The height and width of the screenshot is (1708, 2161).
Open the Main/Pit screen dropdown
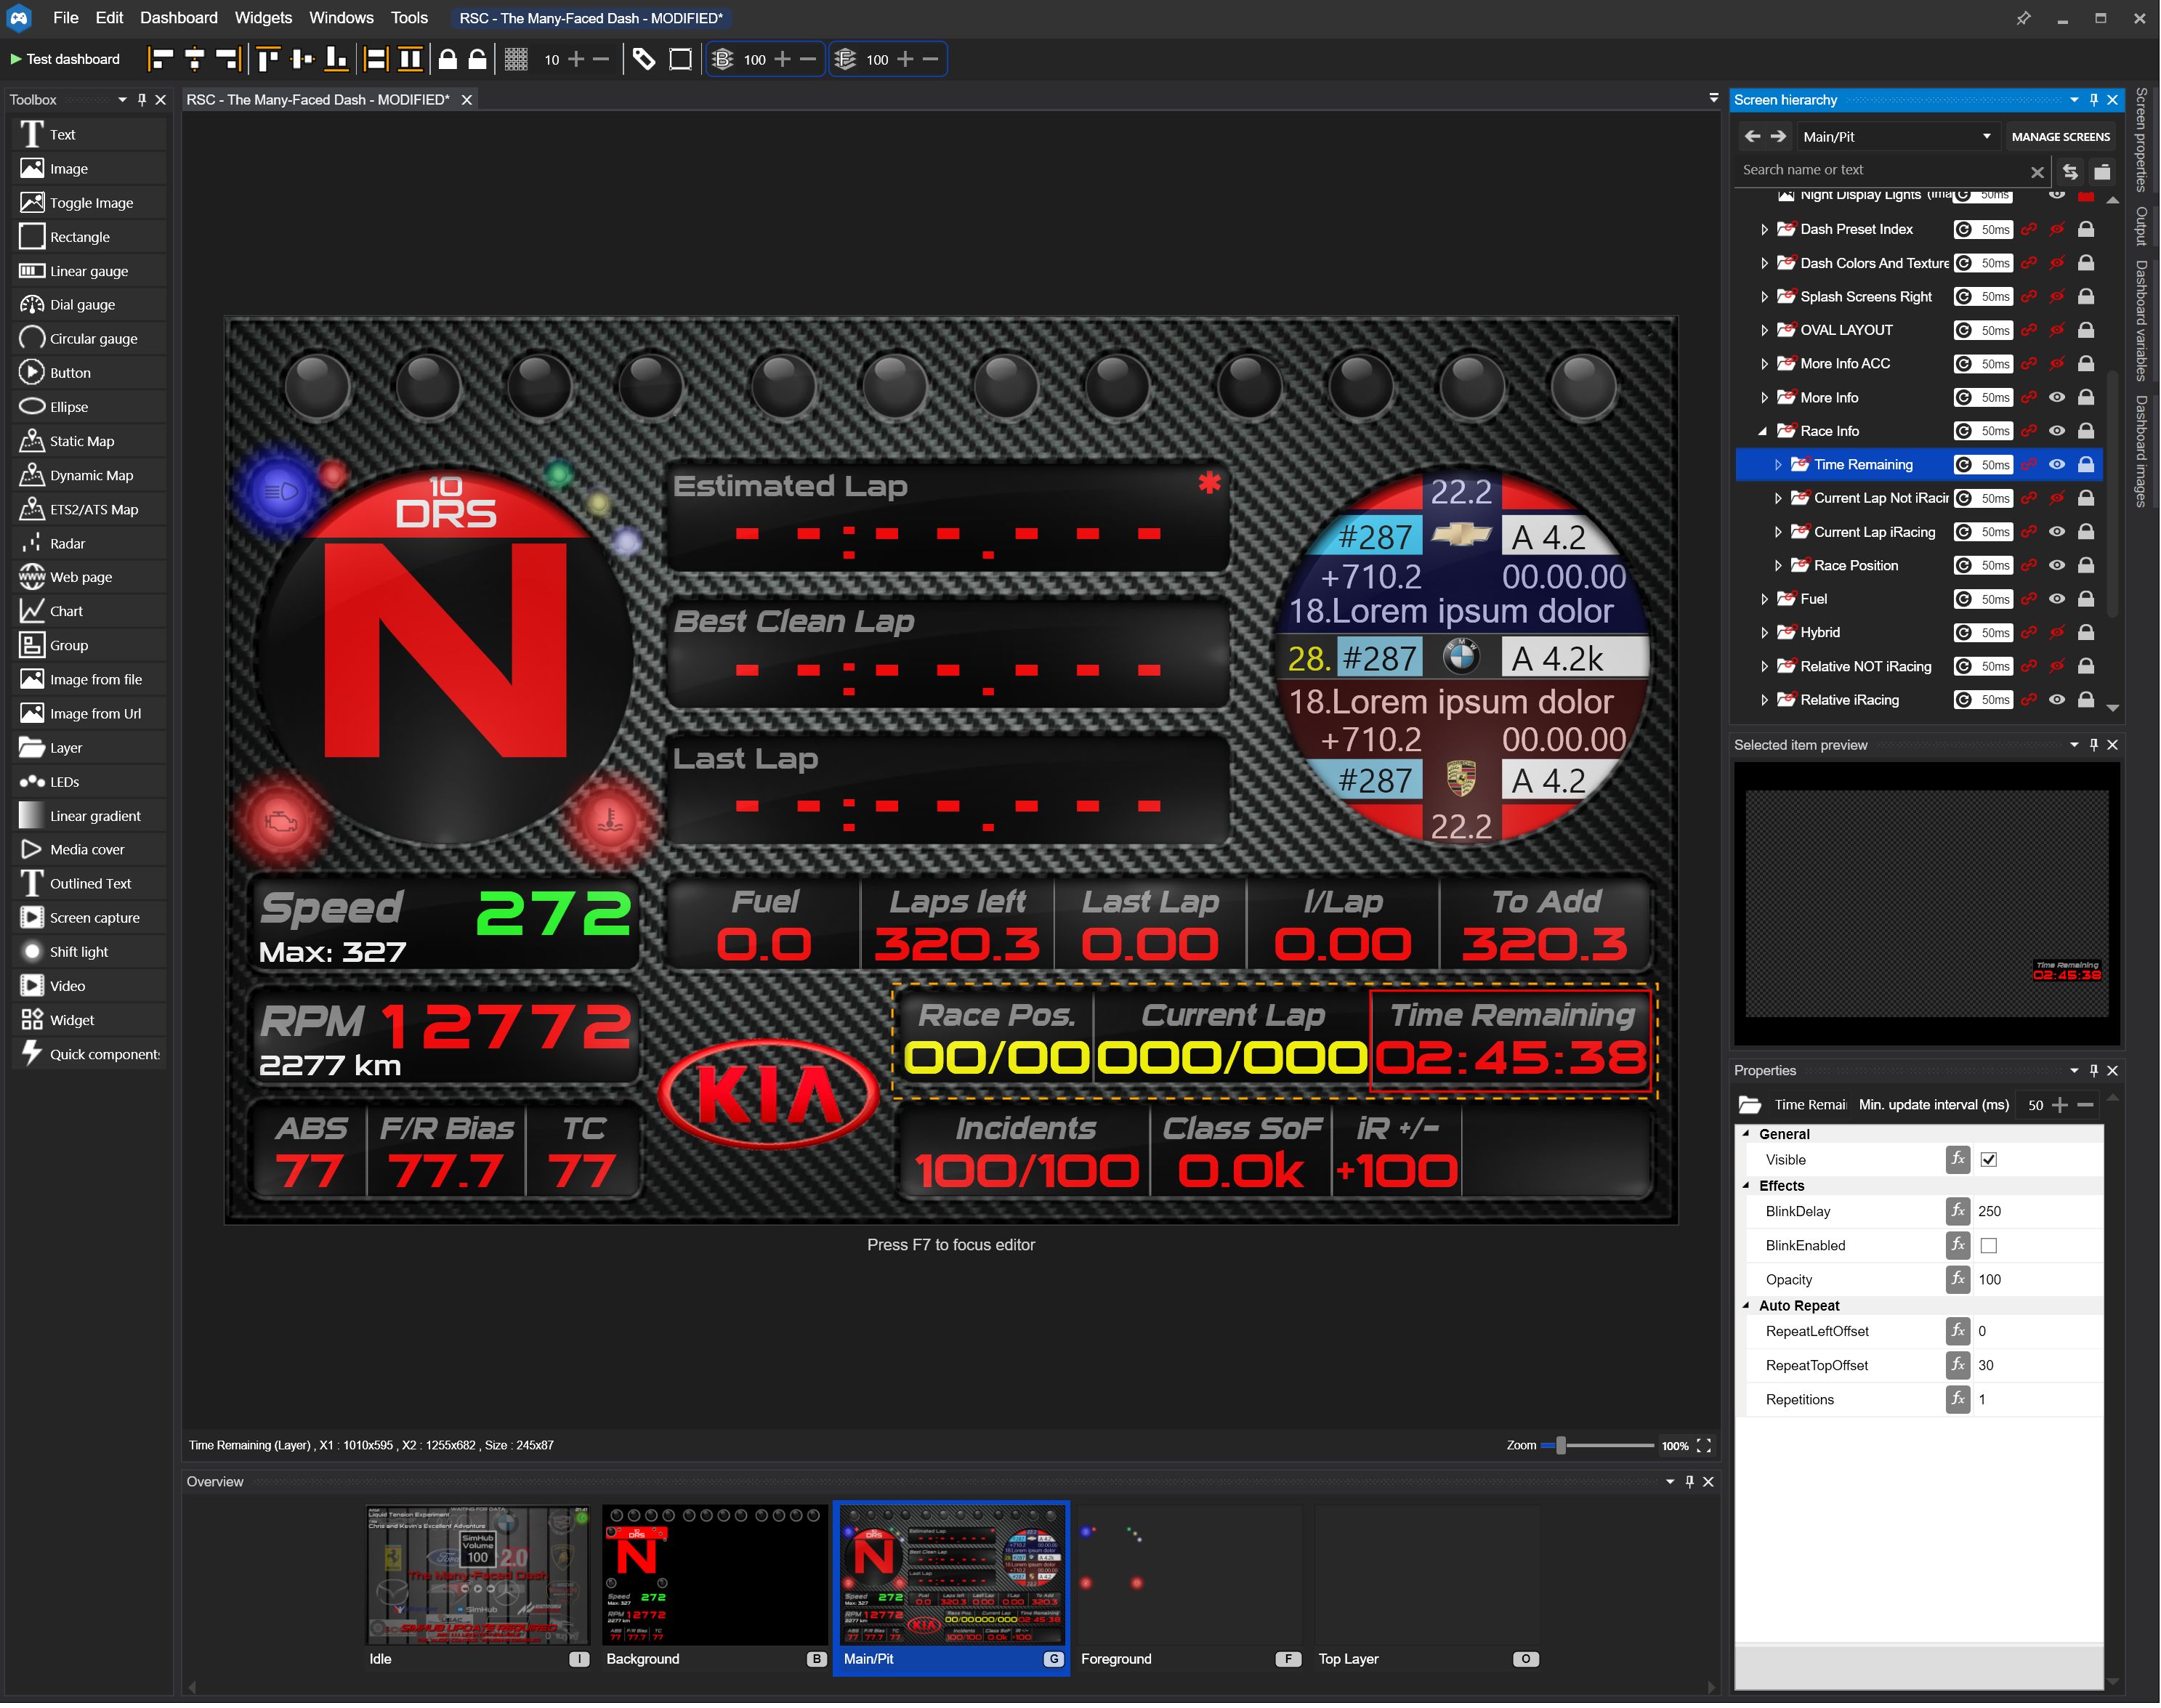(x=1895, y=137)
